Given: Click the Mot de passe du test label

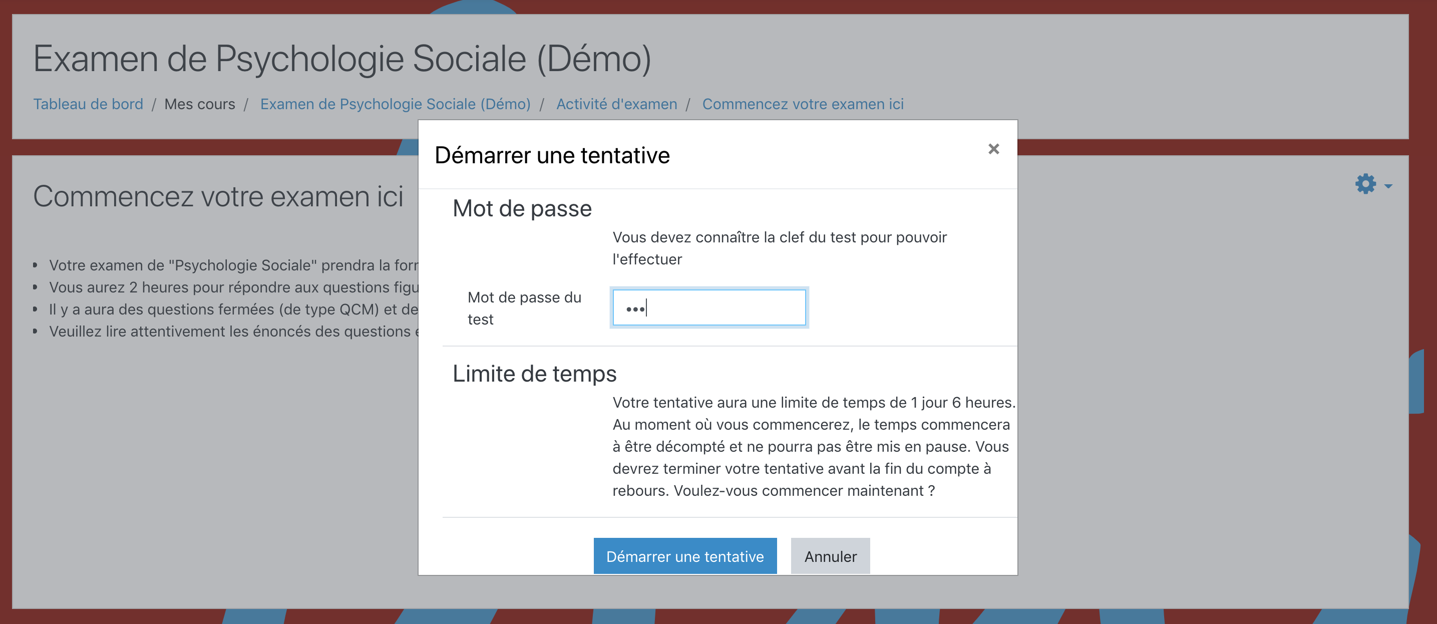Looking at the screenshot, I should [524, 308].
